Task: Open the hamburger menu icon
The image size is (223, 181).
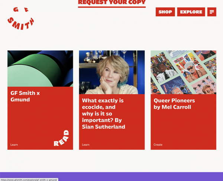Action: 211,12
